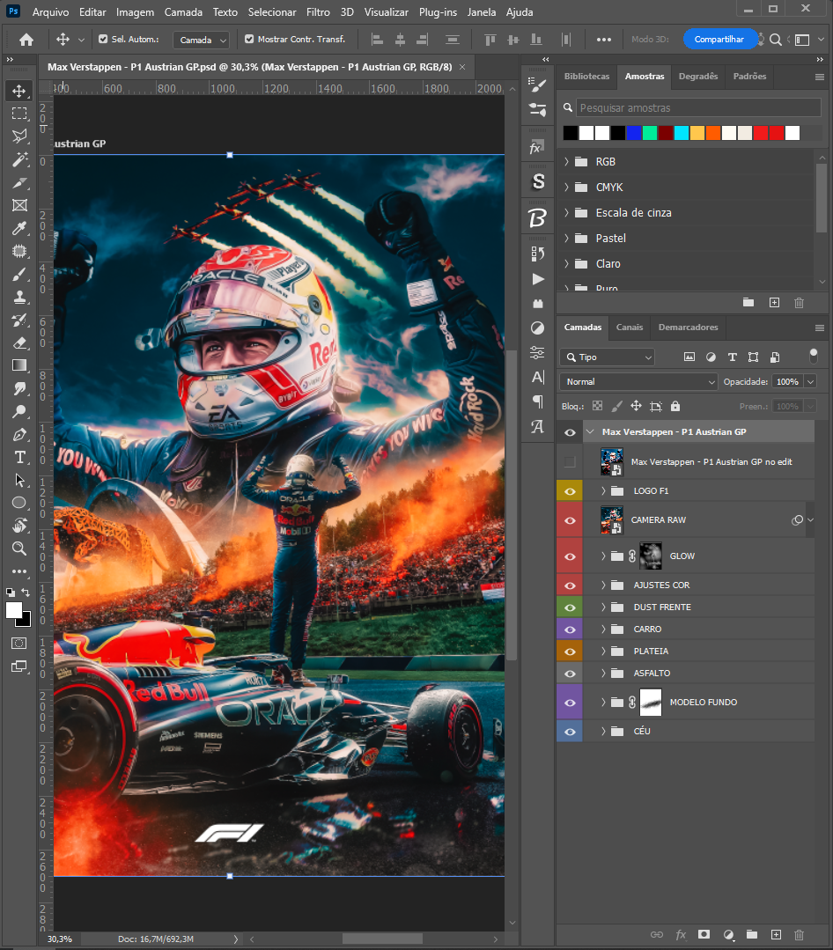This screenshot has width=833, height=950.
Task: Open the Filtro menu
Action: (318, 11)
